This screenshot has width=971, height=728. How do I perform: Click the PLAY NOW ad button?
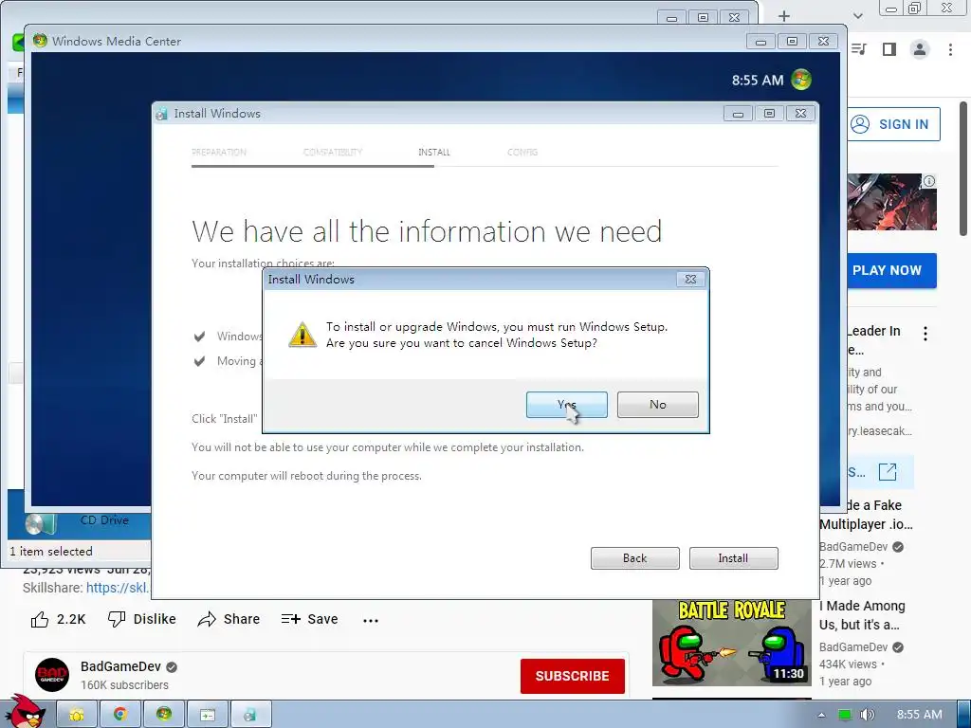coord(891,270)
